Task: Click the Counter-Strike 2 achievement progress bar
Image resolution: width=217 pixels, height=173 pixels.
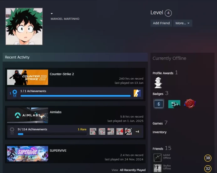Action: tap(76, 96)
